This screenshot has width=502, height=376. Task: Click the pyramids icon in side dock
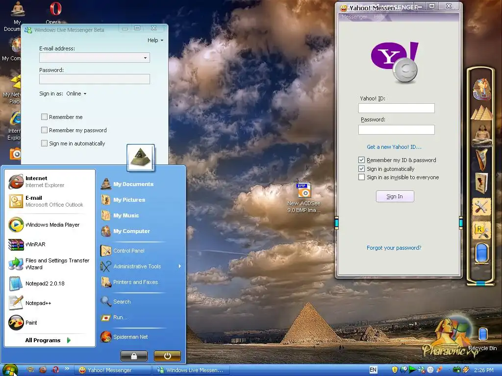click(x=482, y=113)
